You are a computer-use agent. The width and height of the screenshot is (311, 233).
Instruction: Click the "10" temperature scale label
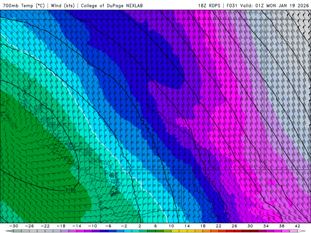[x=171, y=226]
